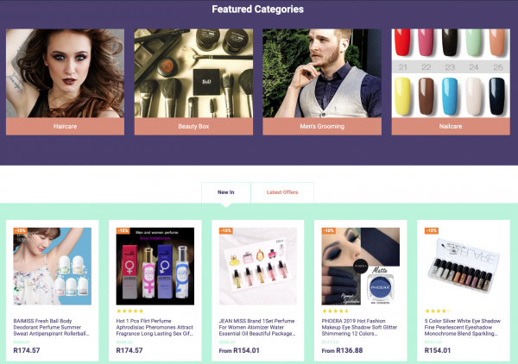Open the Nailcare category image
518x364 pixels.
click(x=451, y=73)
